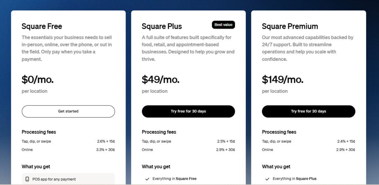Click Everything in Square Free text
Image resolution: width=379 pixels, height=185 pixels.
pyautogui.click(x=175, y=179)
